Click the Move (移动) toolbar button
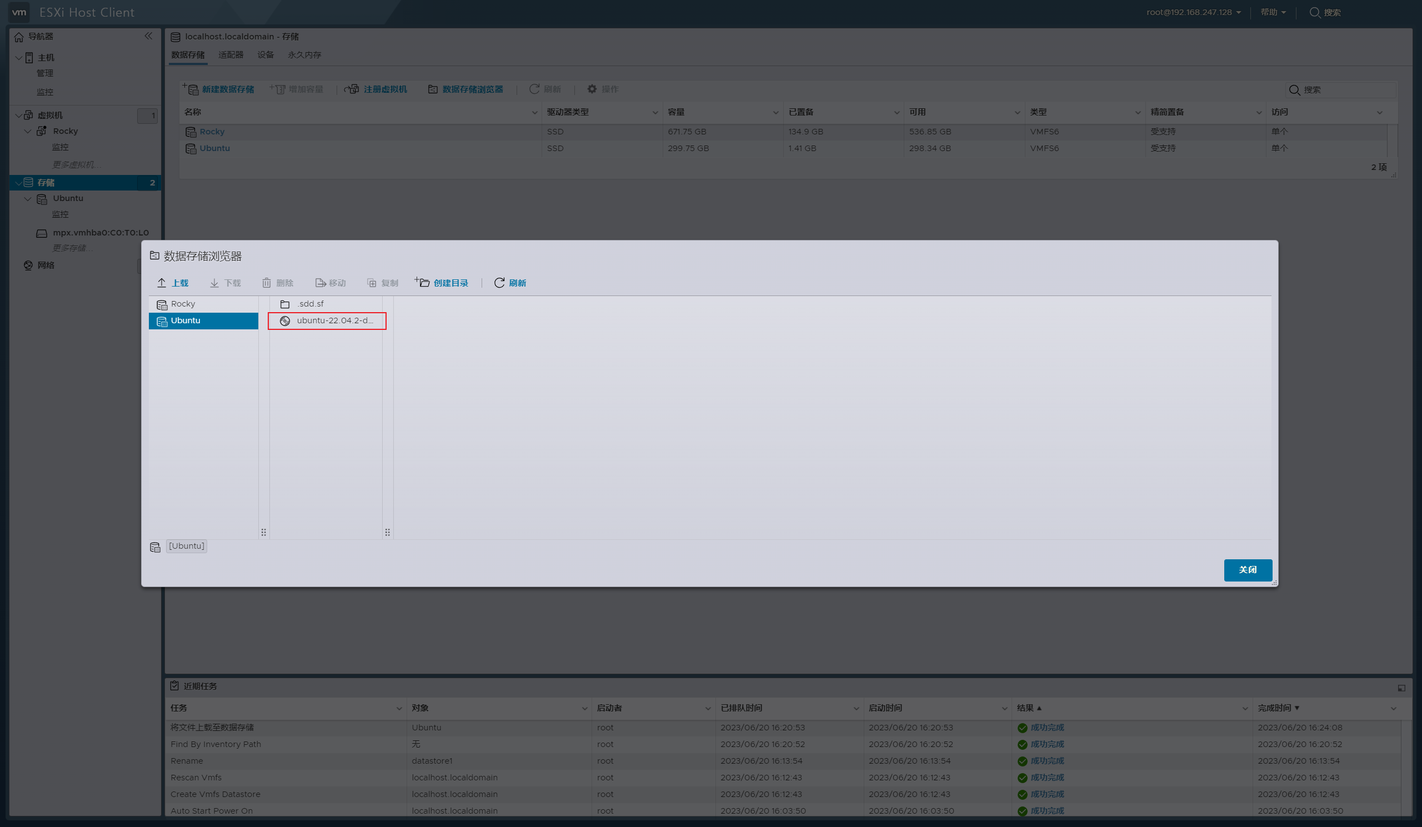The width and height of the screenshot is (1422, 827). pos(331,283)
